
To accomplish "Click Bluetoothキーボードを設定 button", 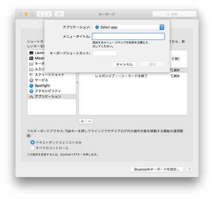I will 157,170.
